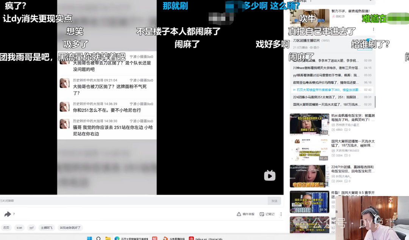Screen dimensions: 409x240
Task: Open the red app icon after the Edge taskbar item
Action: (x=155, y=238)
